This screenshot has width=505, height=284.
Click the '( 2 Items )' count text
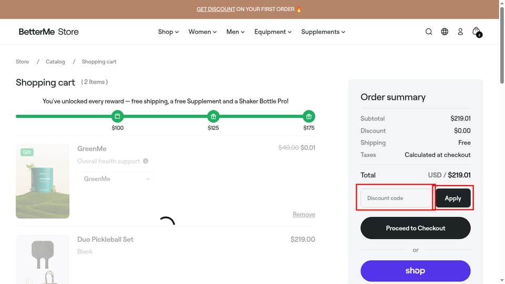pyautogui.click(x=94, y=82)
